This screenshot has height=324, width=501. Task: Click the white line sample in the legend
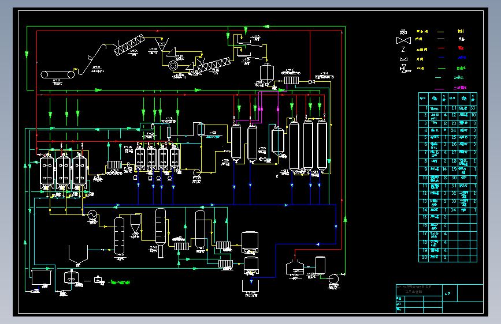[440, 39]
